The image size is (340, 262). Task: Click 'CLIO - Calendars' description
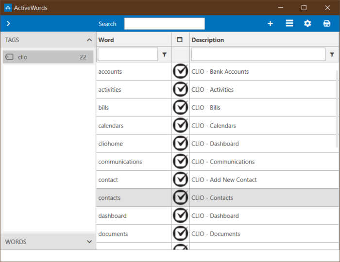pyautogui.click(x=214, y=126)
